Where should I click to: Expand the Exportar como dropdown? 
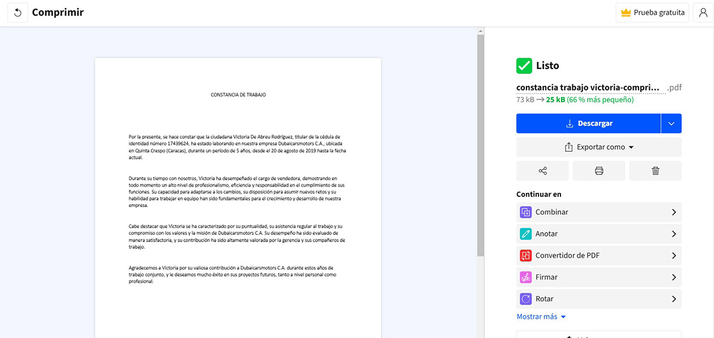(631, 148)
